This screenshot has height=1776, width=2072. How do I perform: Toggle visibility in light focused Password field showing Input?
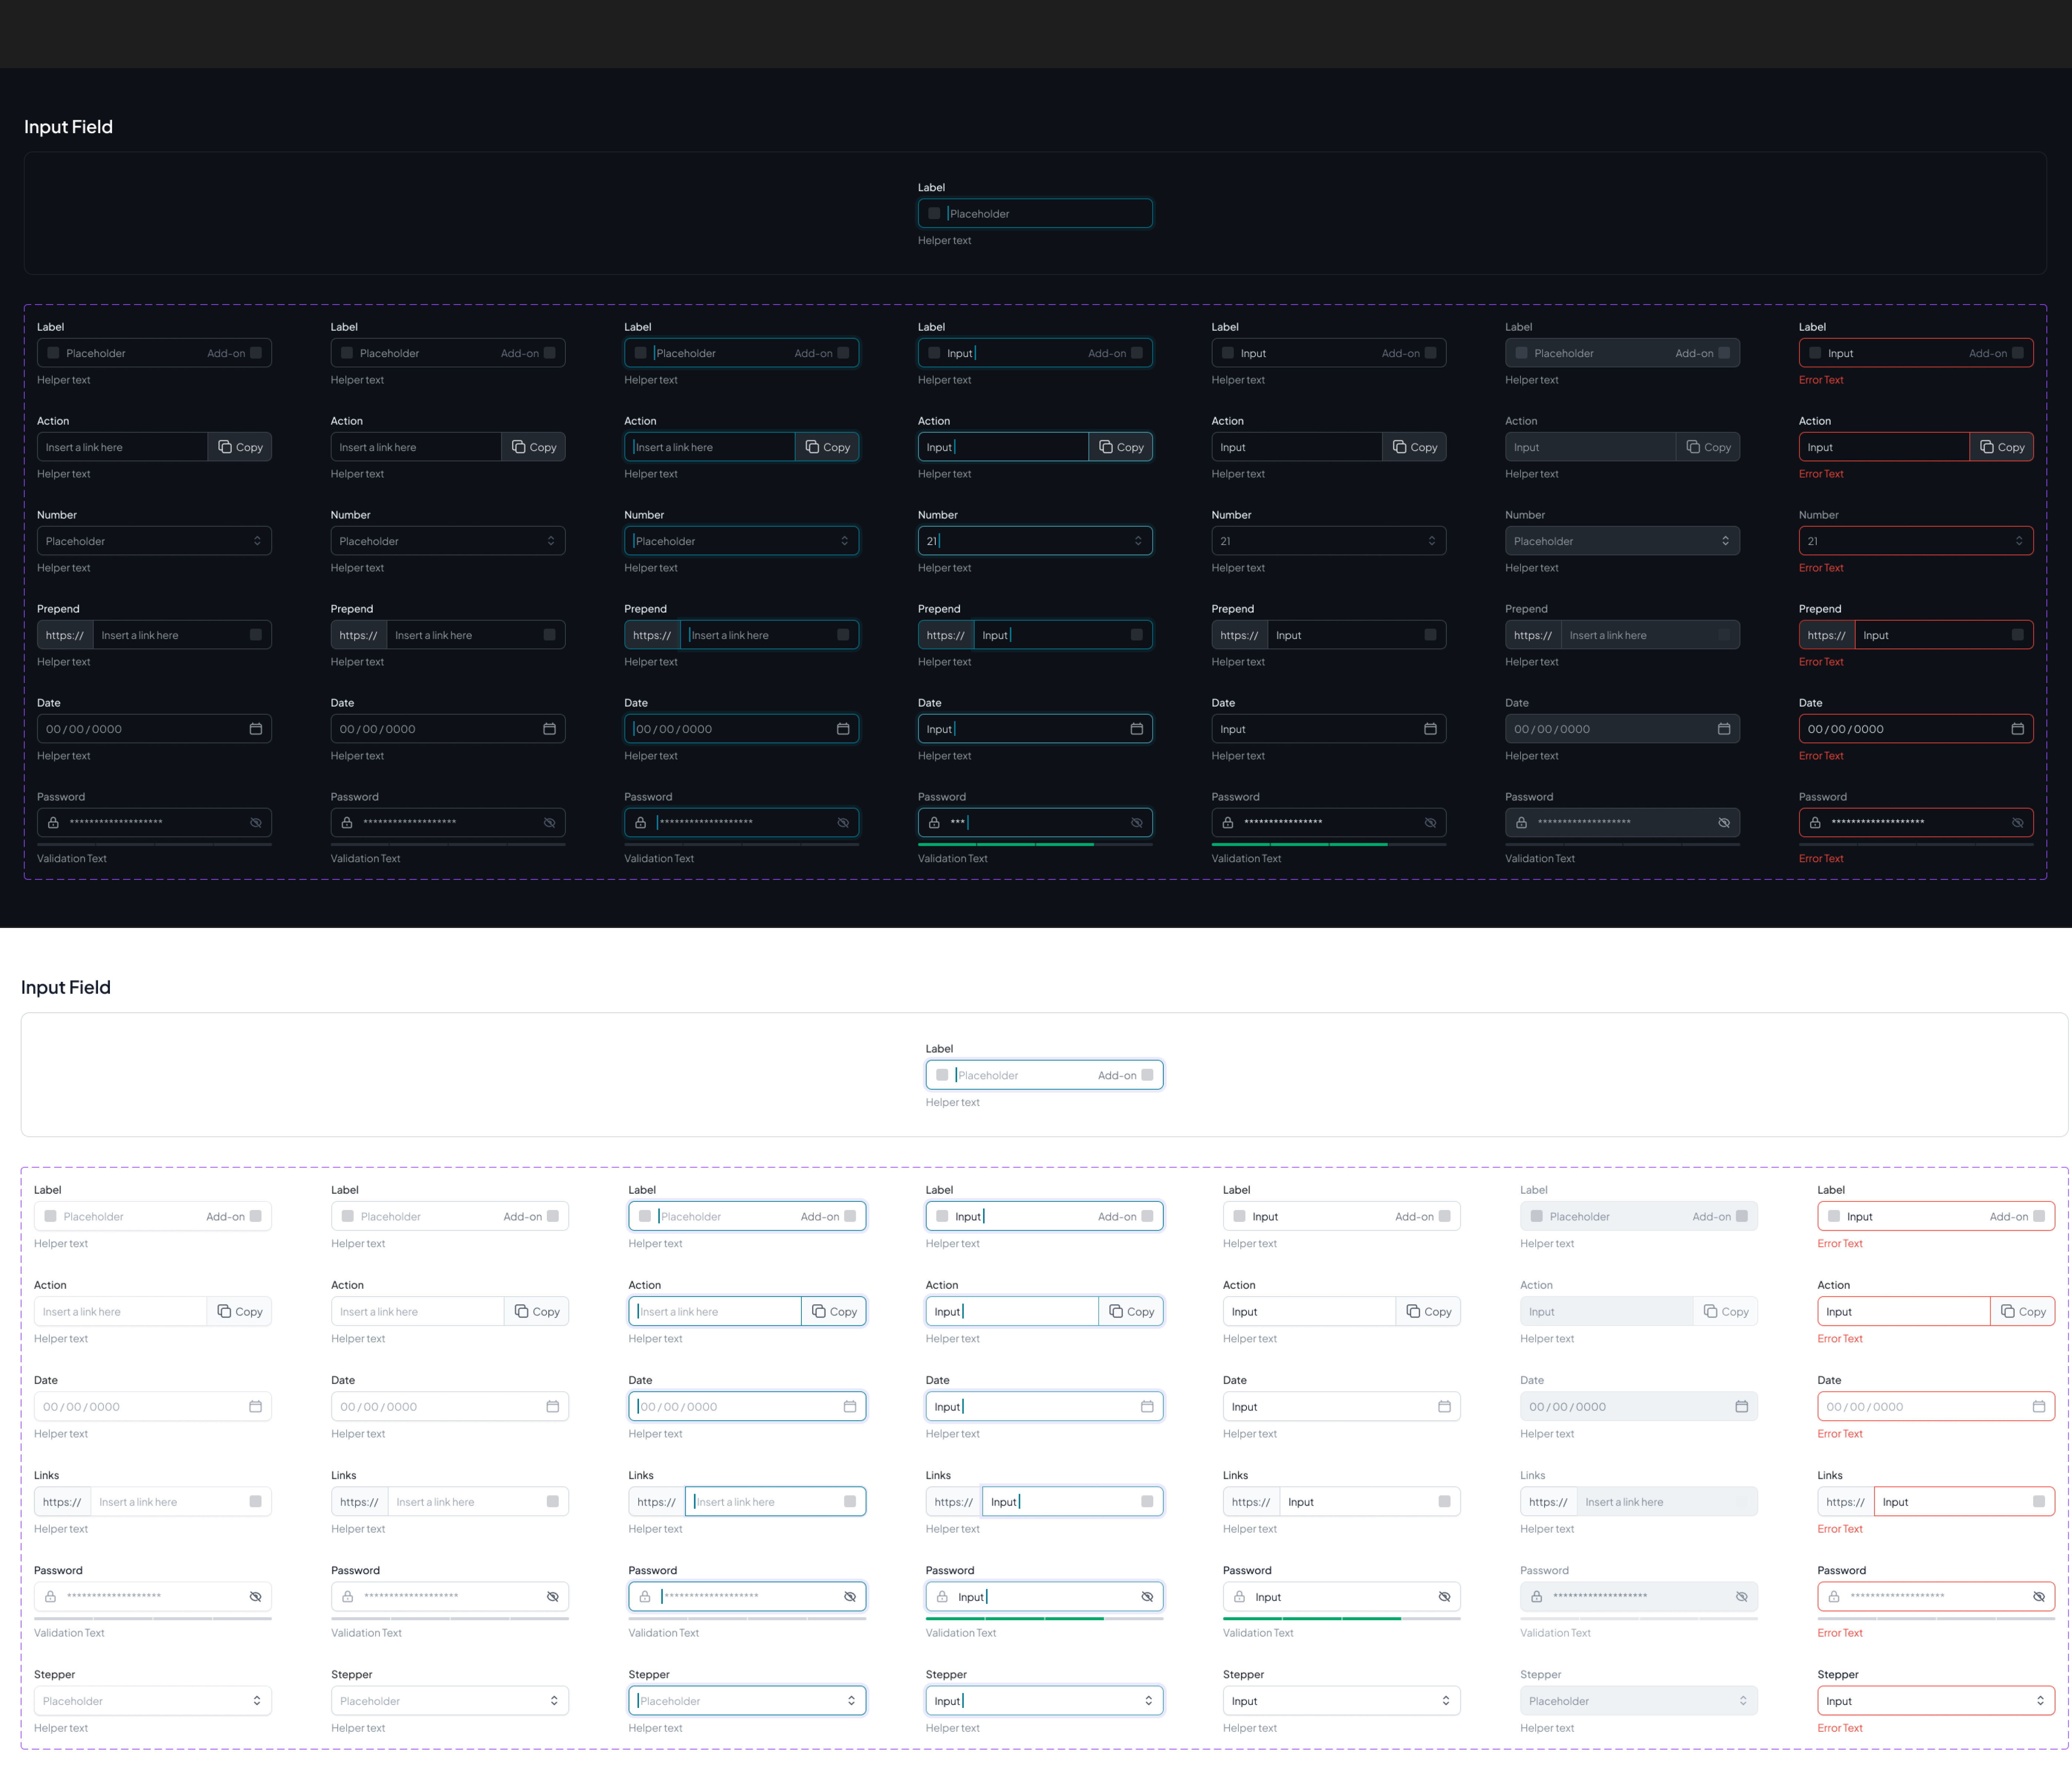point(1147,1596)
